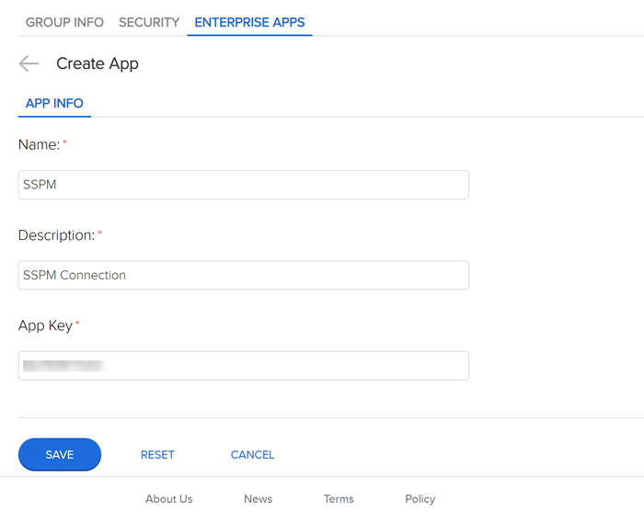Visit the News footer link
Viewport: 644px width, 513px height.
point(258,498)
